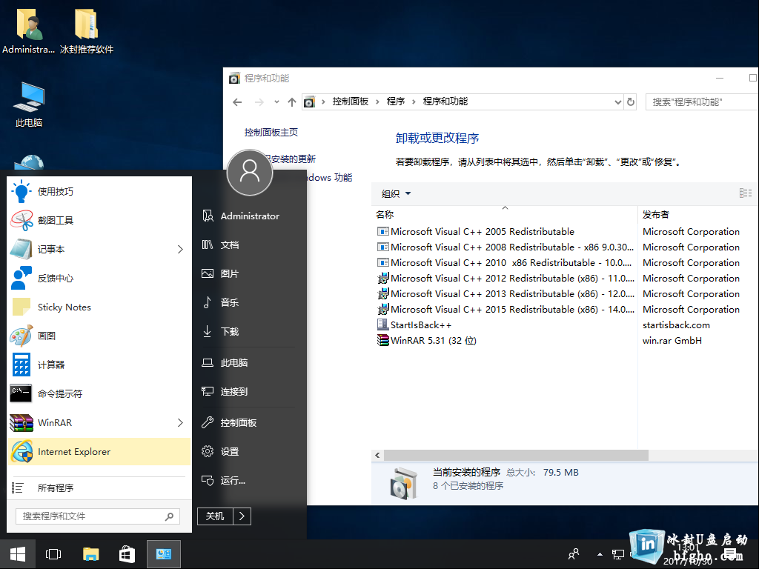
Task: Open 命令提示符 command prompt
Action: click(99, 394)
